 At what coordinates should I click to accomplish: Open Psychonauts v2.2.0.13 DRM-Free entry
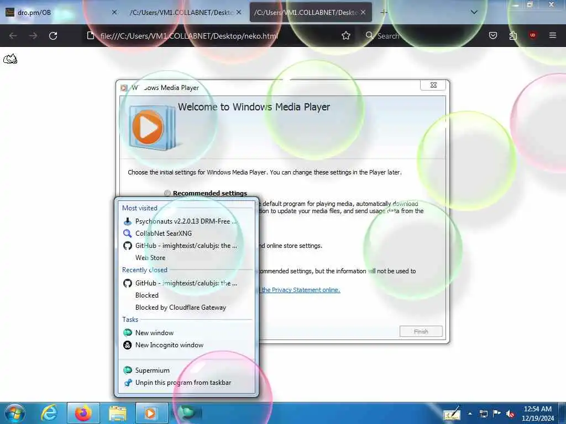[186, 221]
